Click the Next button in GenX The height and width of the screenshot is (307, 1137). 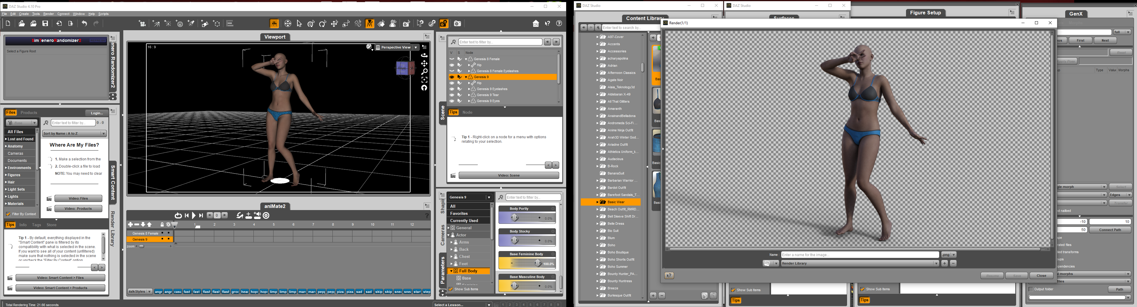click(x=1105, y=41)
